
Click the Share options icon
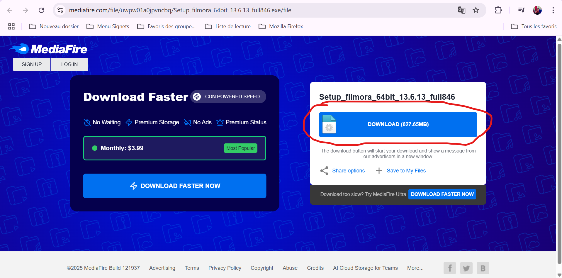click(x=324, y=171)
